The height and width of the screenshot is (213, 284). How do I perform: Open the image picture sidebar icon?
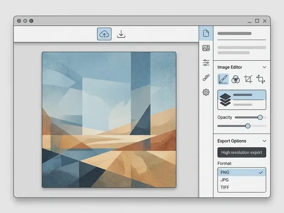[x=206, y=48]
